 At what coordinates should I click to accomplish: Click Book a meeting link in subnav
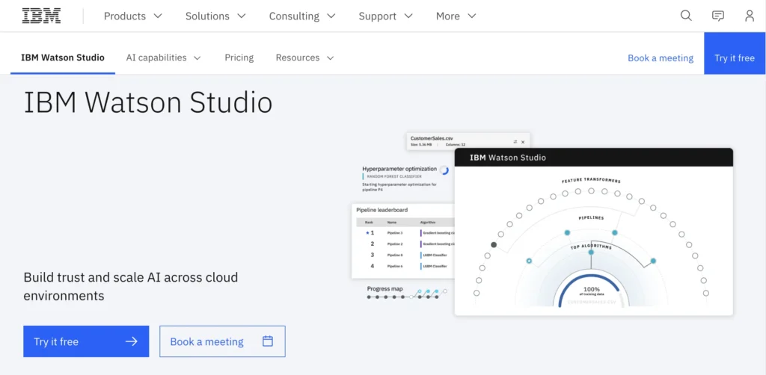point(661,58)
